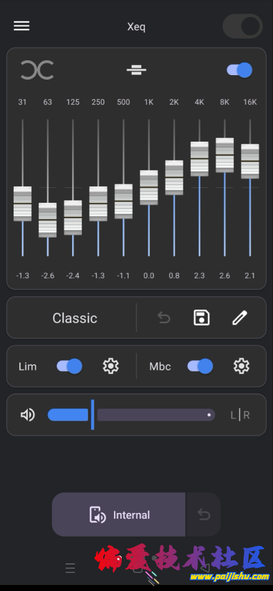Disable the equalizer toggle switch
273x591 pixels.
click(239, 70)
